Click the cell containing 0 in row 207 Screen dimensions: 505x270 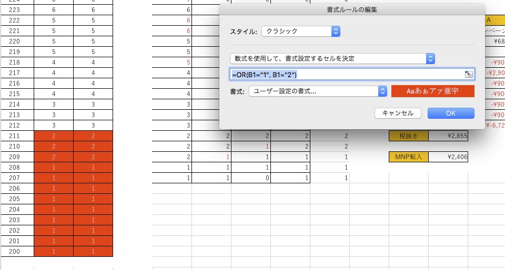pos(251,178)
